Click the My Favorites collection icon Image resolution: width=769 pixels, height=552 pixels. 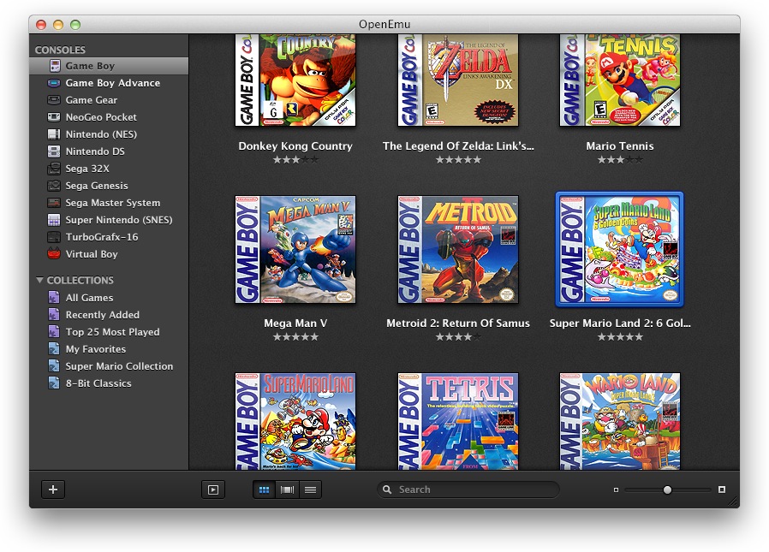click(53, 349)
